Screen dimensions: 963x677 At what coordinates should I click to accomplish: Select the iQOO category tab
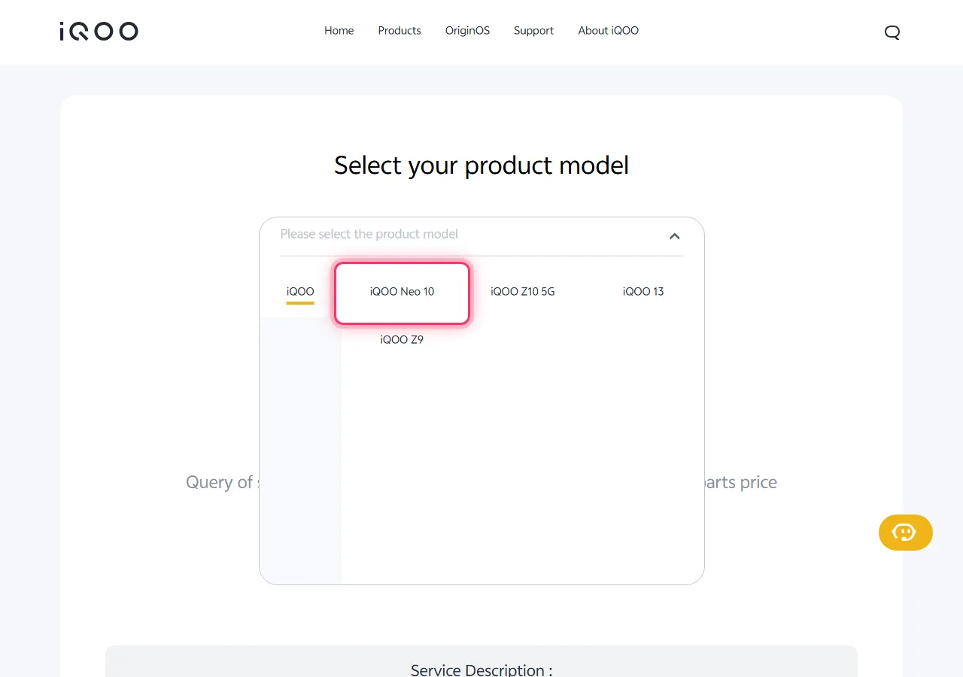click(300, 292)
